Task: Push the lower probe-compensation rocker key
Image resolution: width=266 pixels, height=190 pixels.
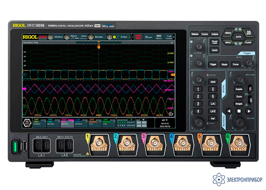Action: [250, 100]
